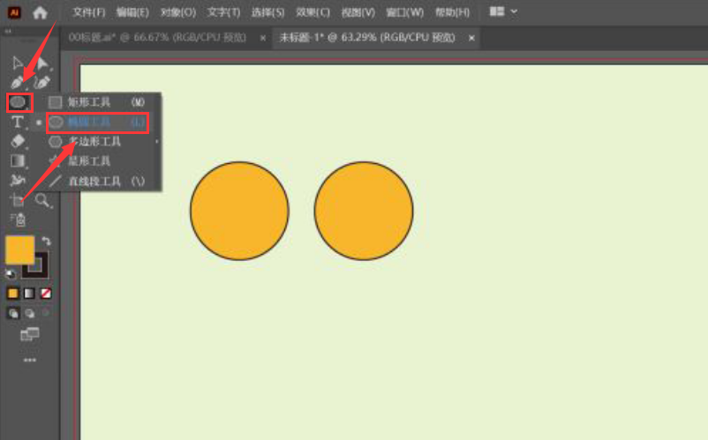Screen dimensions: 708x440
Task: Open the 效果(C) menu
Action: [x=313, y=12]
